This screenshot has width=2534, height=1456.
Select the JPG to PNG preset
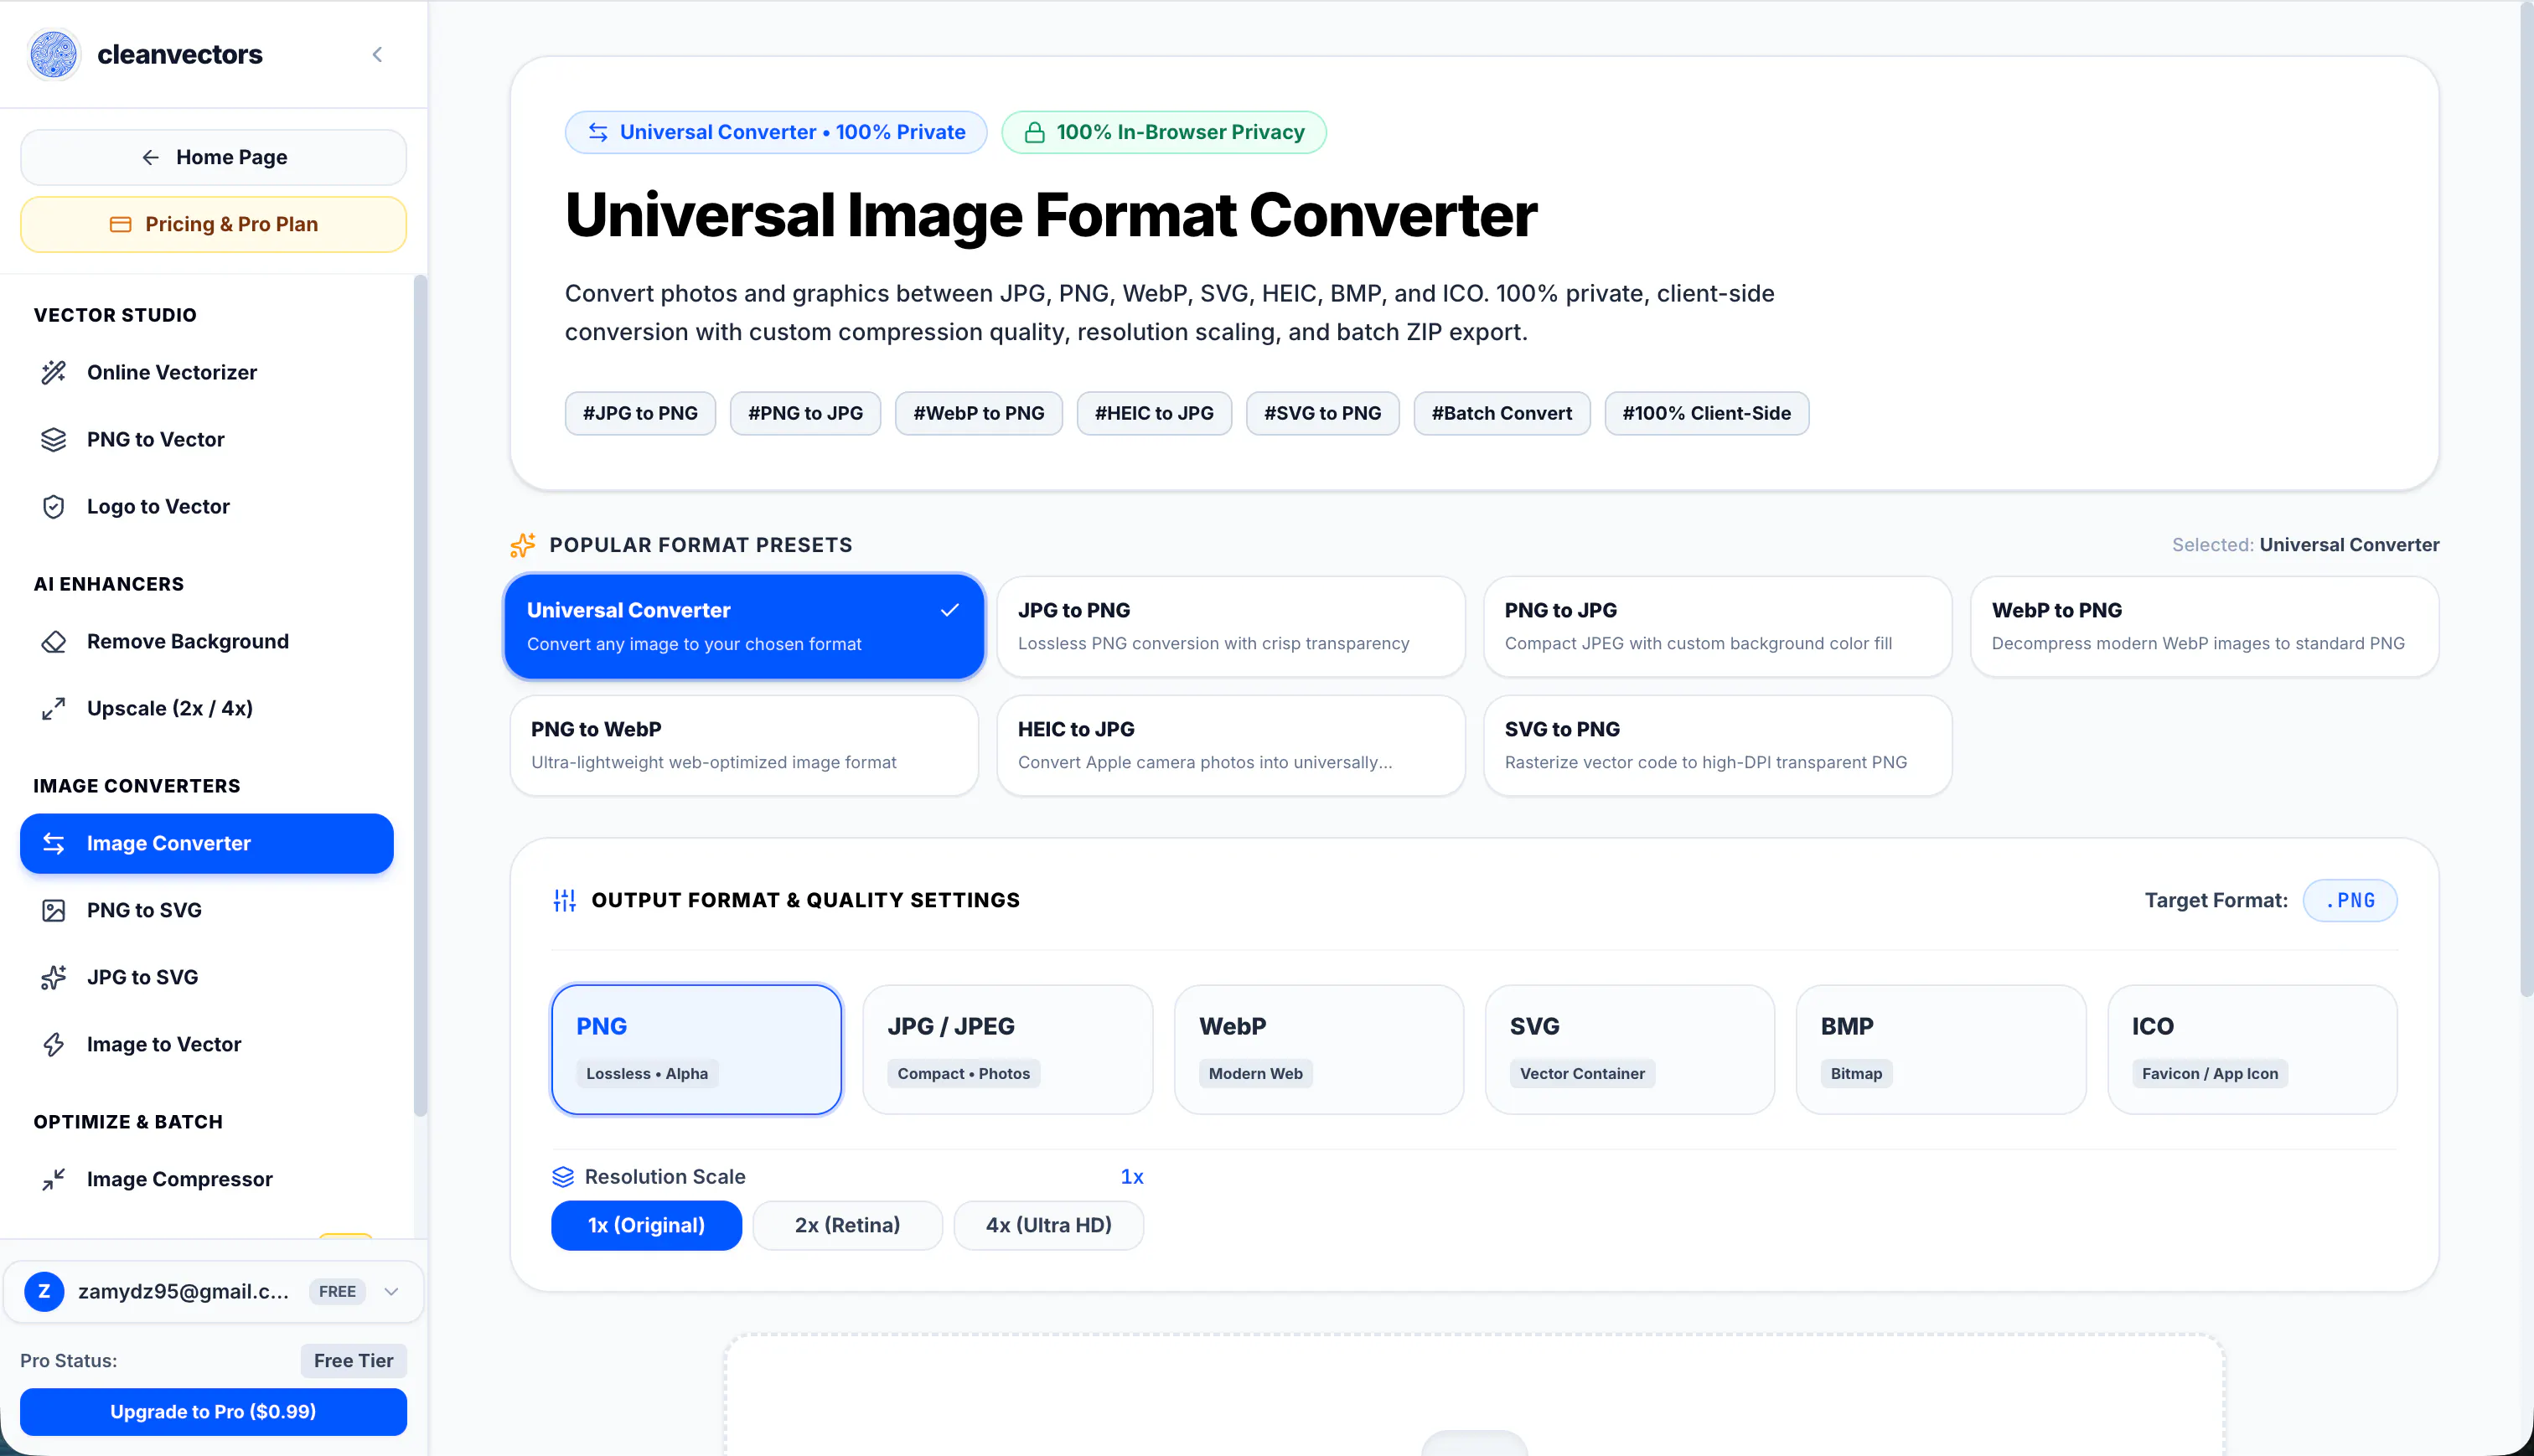[1231, 626]
